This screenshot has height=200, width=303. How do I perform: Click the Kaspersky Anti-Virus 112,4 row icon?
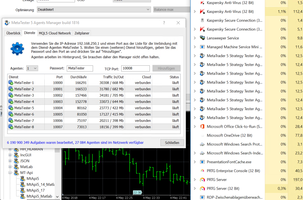coord(202,11)
